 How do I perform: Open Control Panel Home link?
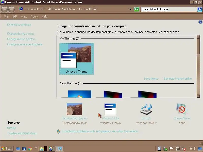click(19, 25)
